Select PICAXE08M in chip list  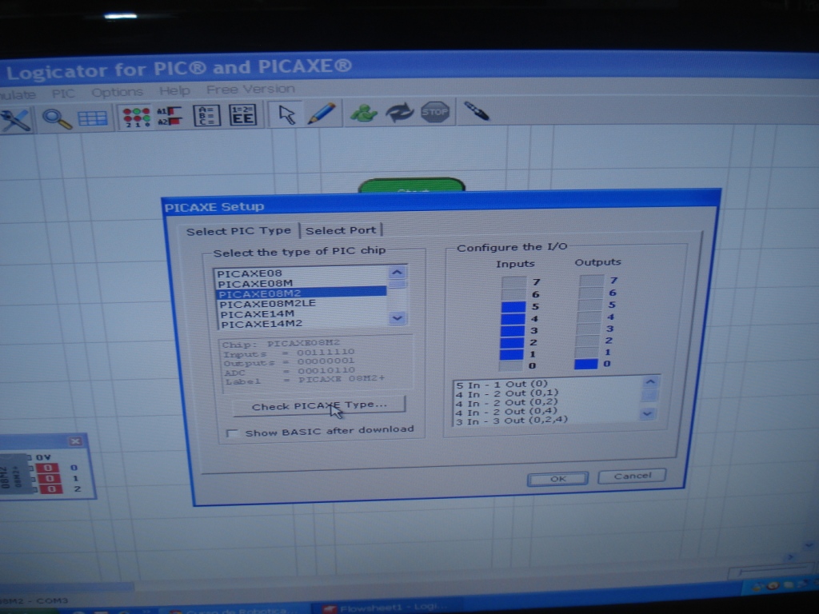(302, 284)
